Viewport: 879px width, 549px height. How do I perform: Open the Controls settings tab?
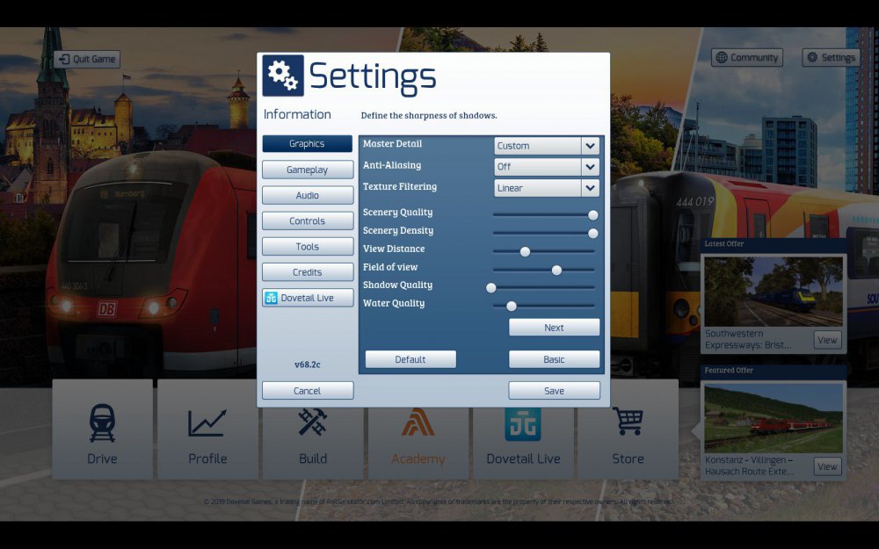[x=307, y=220]
